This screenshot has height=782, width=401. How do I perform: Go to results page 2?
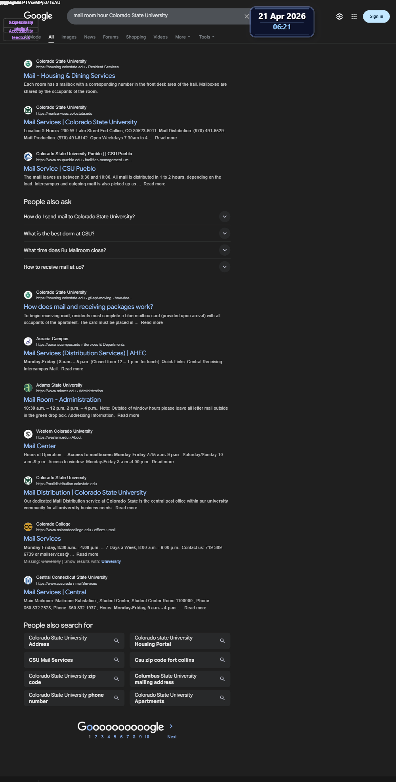[96, 737]
